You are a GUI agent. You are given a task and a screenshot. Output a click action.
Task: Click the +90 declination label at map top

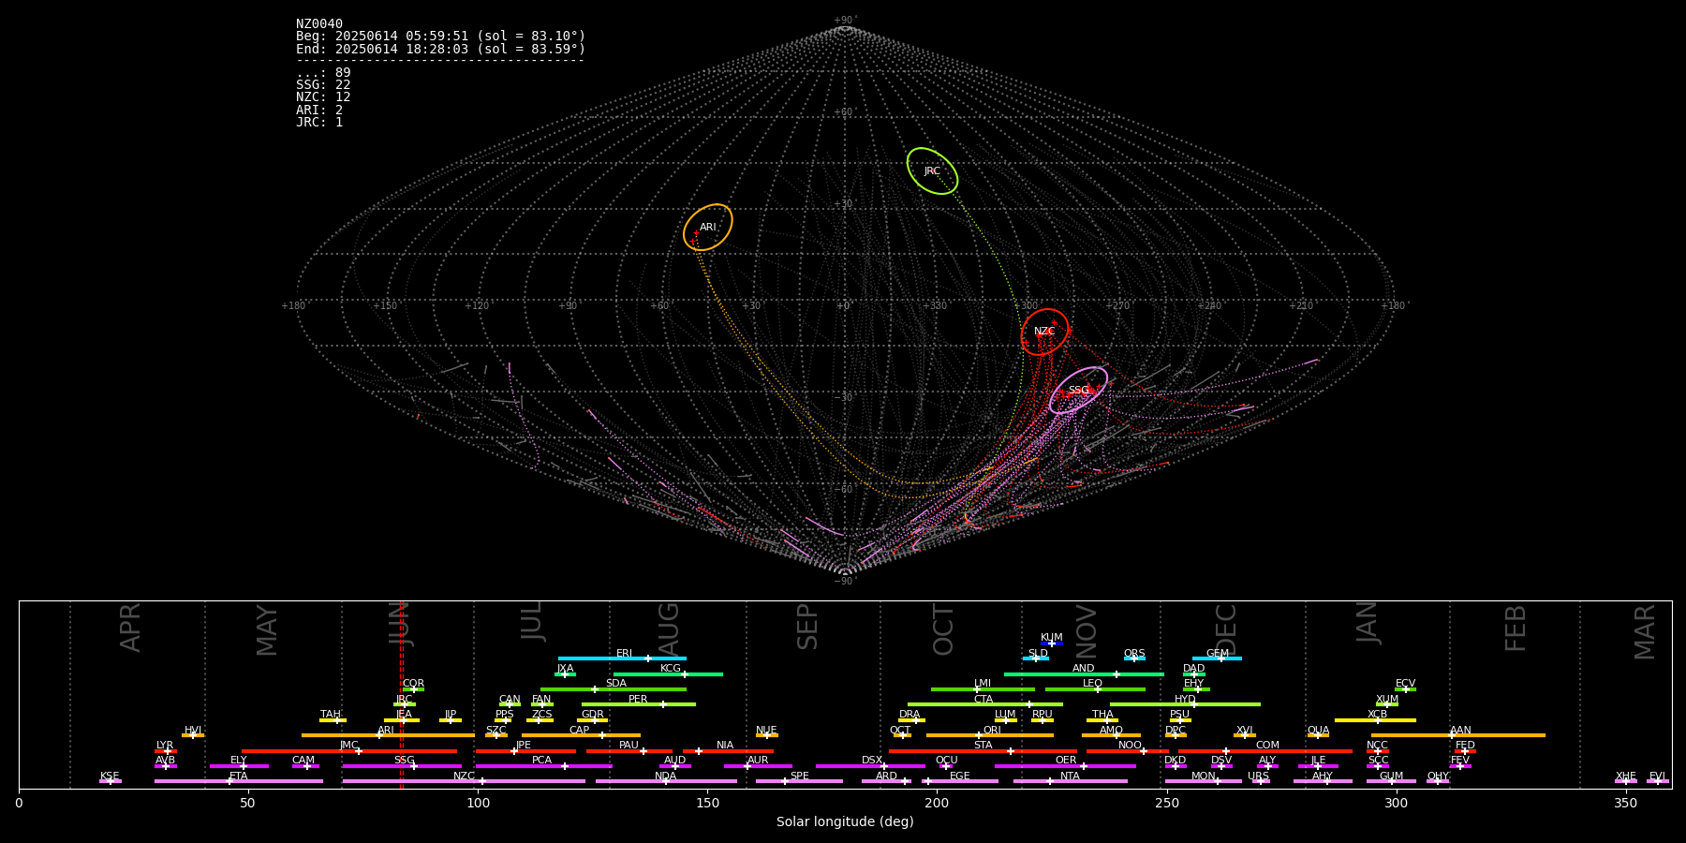click(x=844, y=20)
